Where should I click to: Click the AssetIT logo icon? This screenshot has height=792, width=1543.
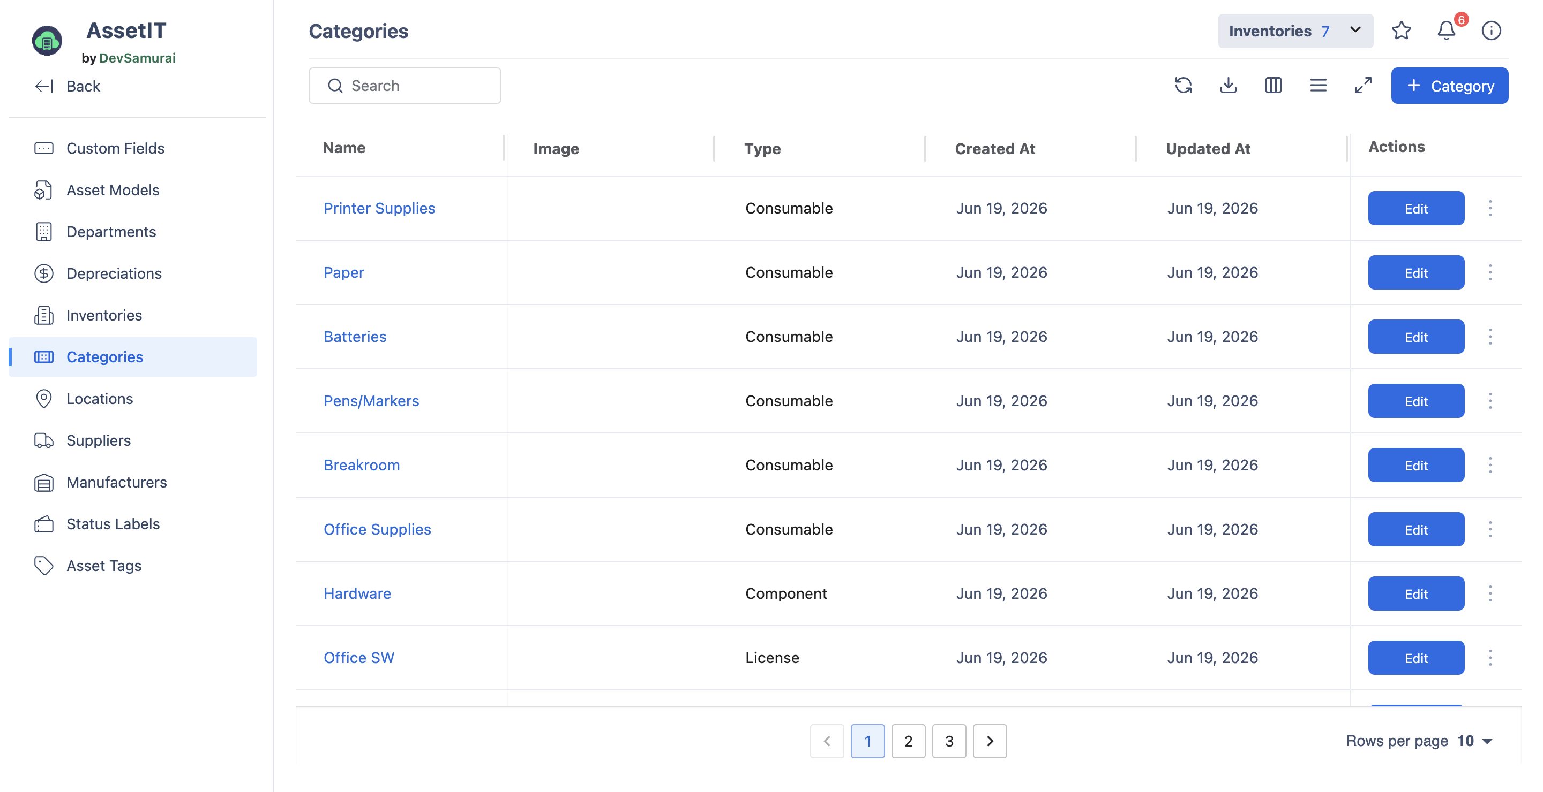point(47,41)
